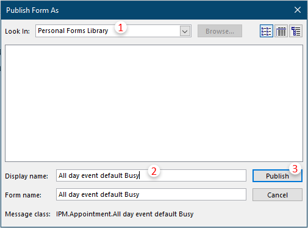Image resolution: width=308 pixels, height=228 pixels.
Task: Switch to the small icons list view
Action: pyautogui.click(x=267, y=31)
